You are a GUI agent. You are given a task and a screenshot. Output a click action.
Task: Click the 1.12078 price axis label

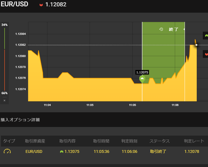(20, 67)
